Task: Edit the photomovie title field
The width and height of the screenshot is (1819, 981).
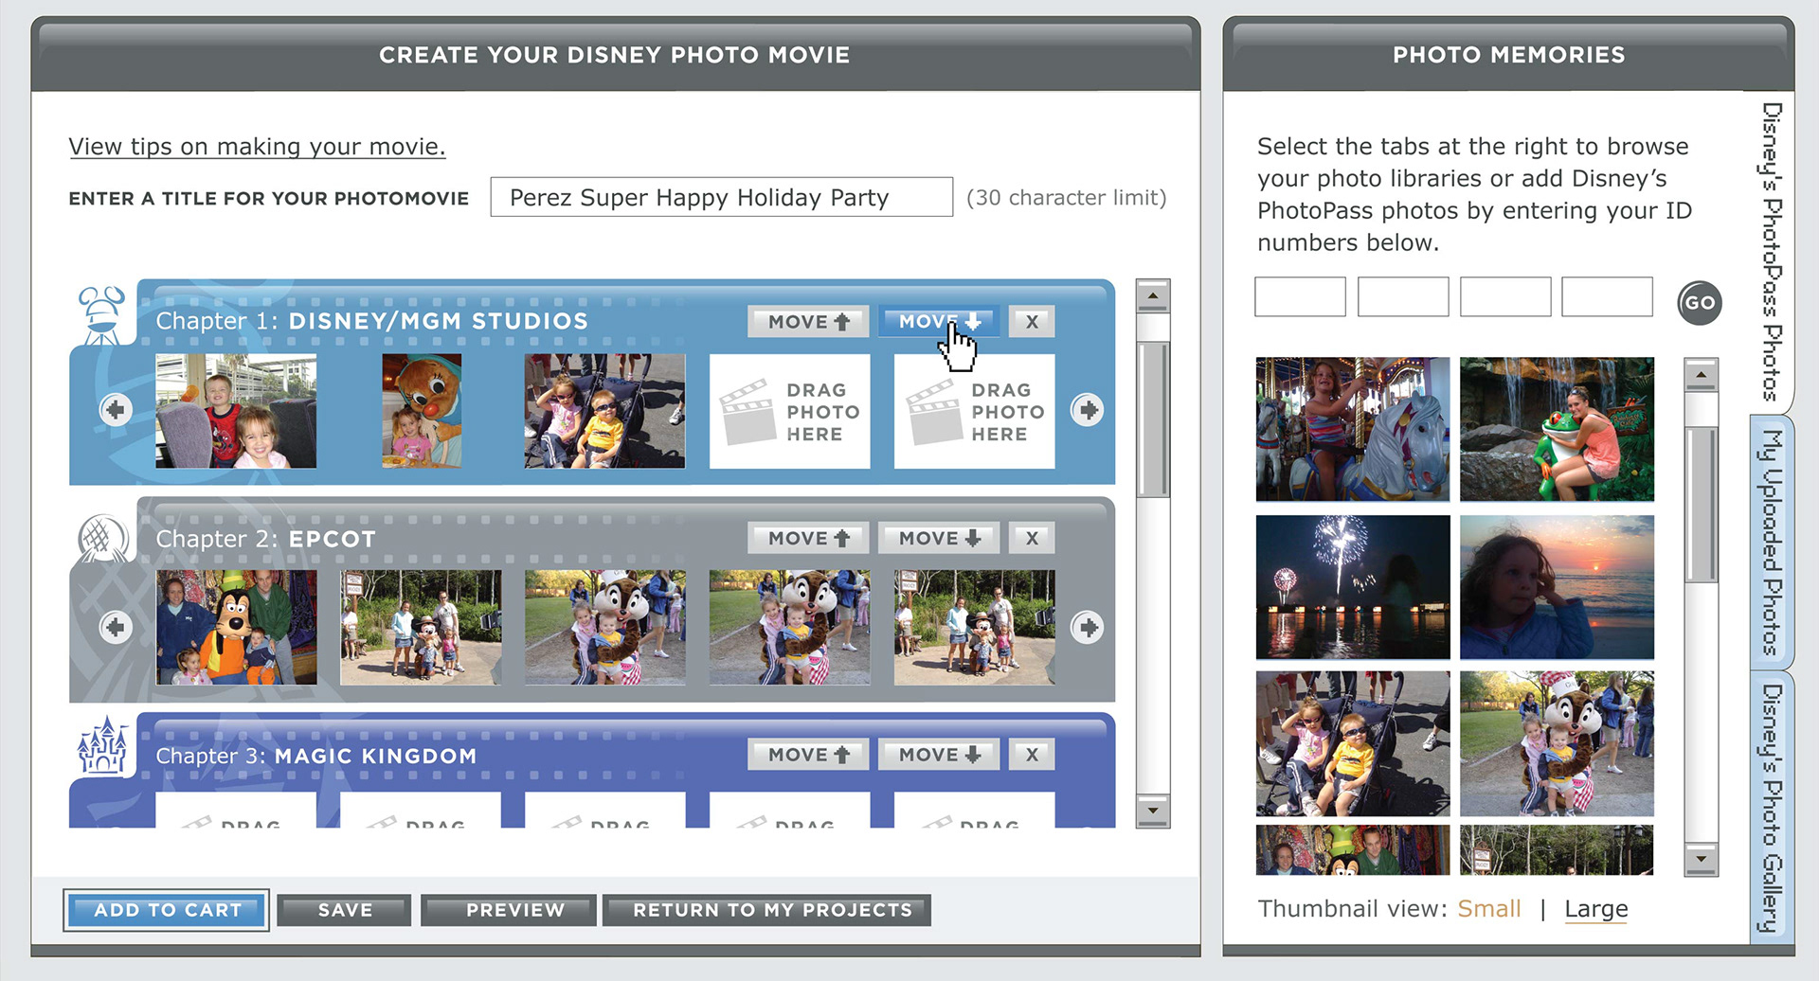Action: [721, 197]
